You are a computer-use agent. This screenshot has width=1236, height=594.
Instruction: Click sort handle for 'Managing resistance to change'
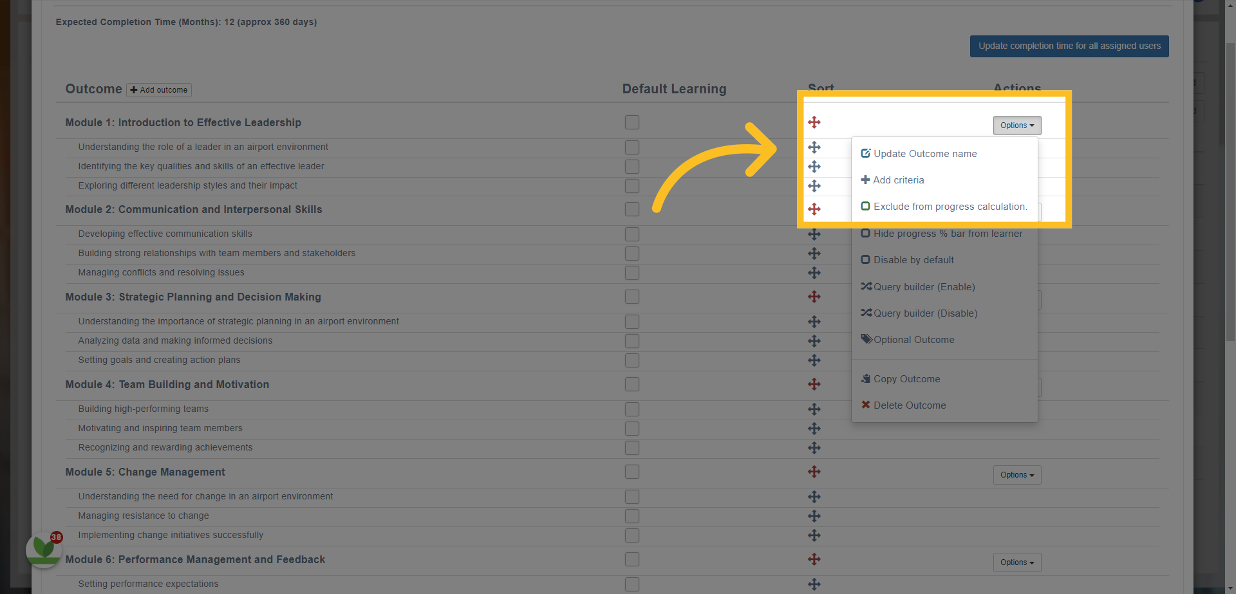pos(814,516)
